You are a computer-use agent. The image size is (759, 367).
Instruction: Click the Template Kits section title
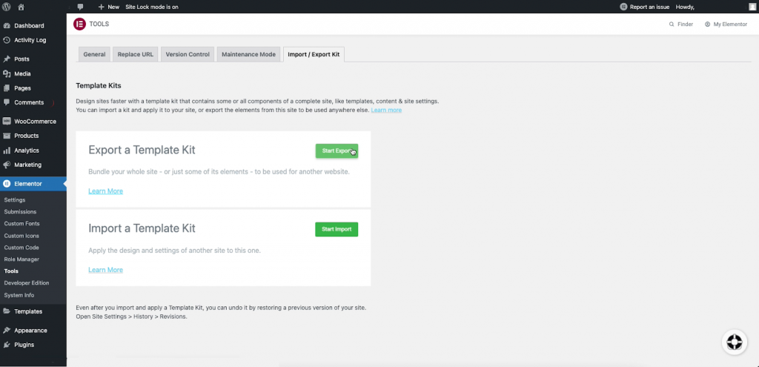tap(99, 86)
